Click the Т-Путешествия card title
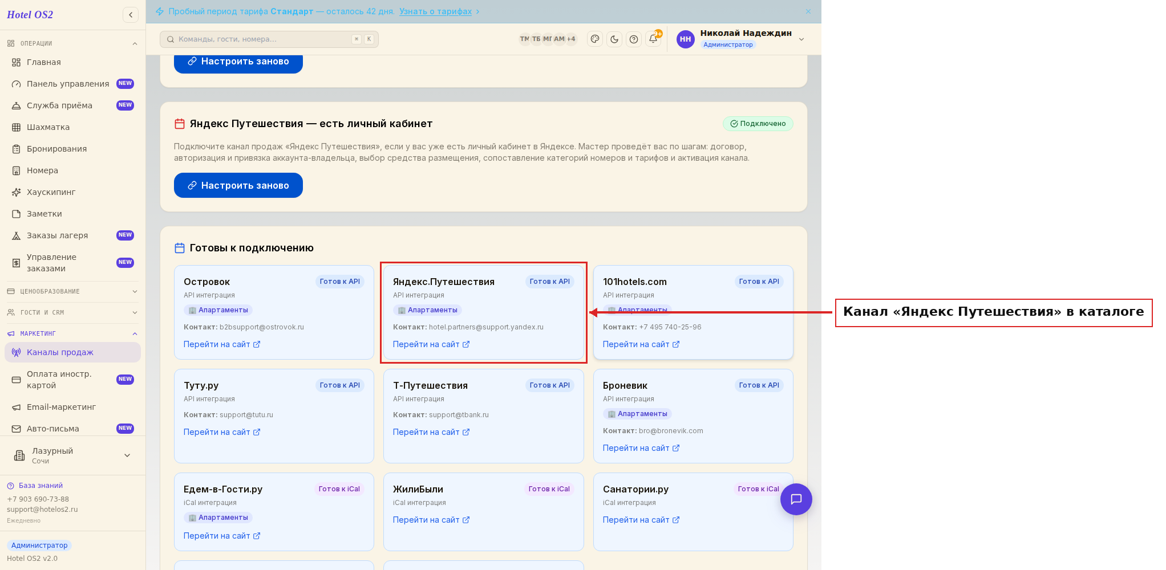Image resolution: width=1166 pixels, height=570 pixels. tap(430, 386)
